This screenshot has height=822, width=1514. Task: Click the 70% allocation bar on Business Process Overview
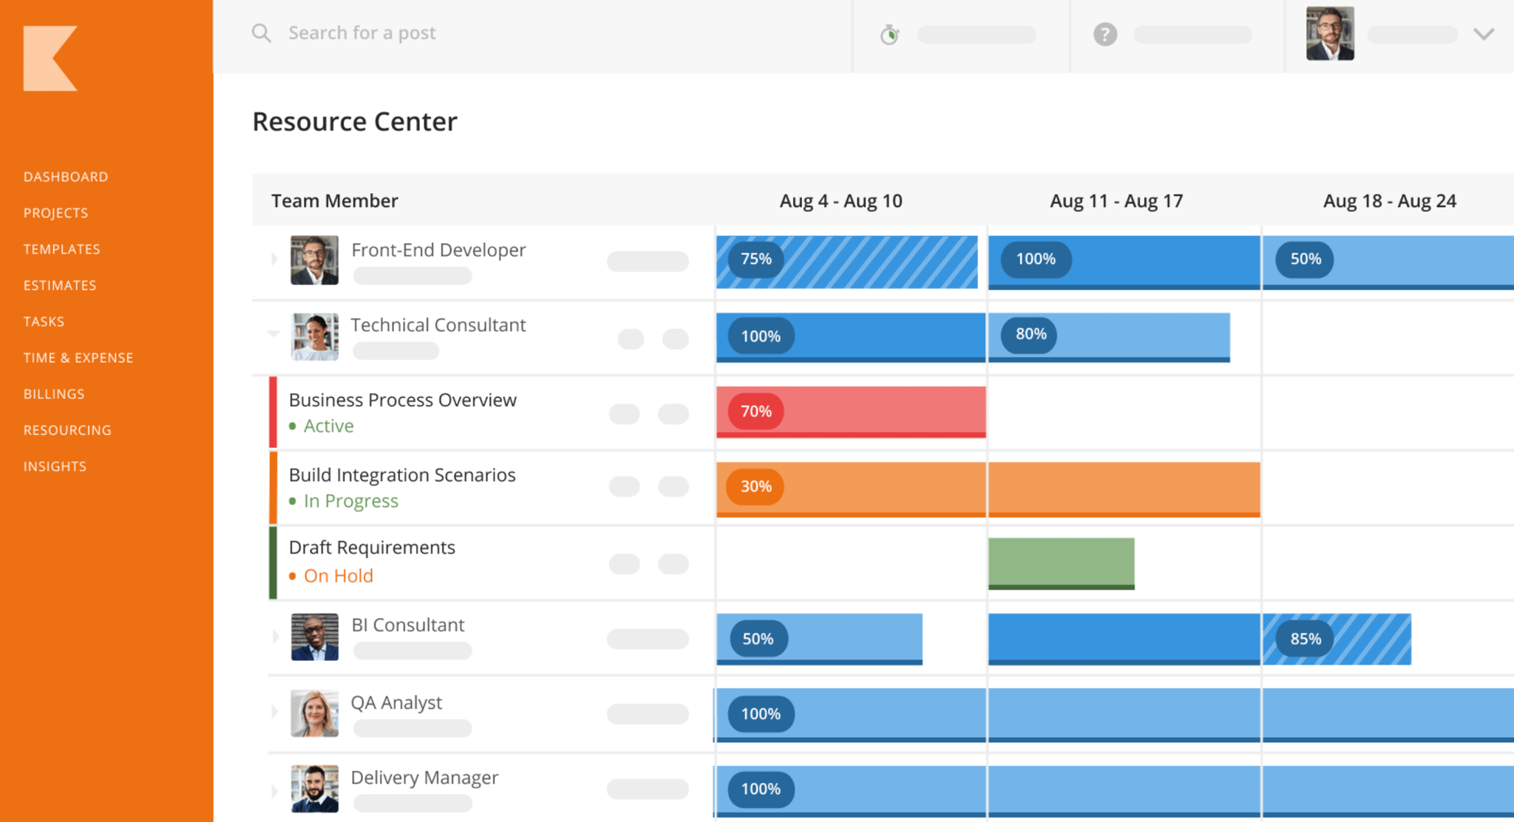[850, 412]
